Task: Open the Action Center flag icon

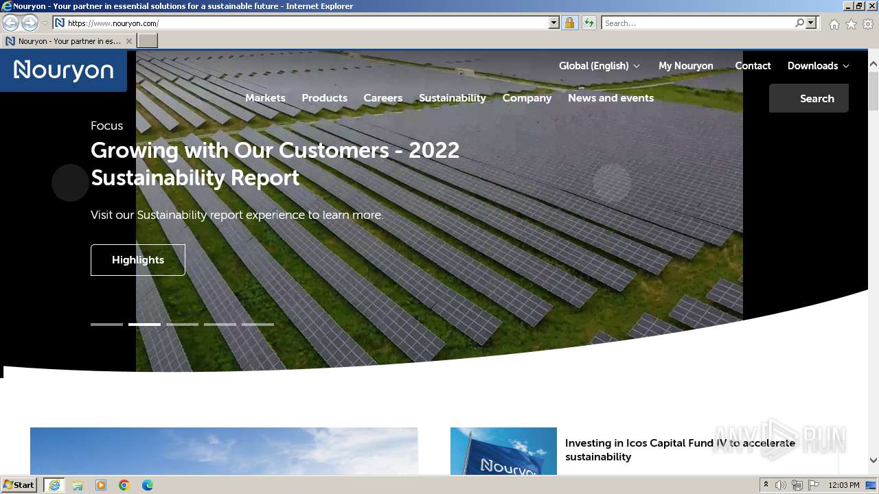Action: [x=814, y=485]
